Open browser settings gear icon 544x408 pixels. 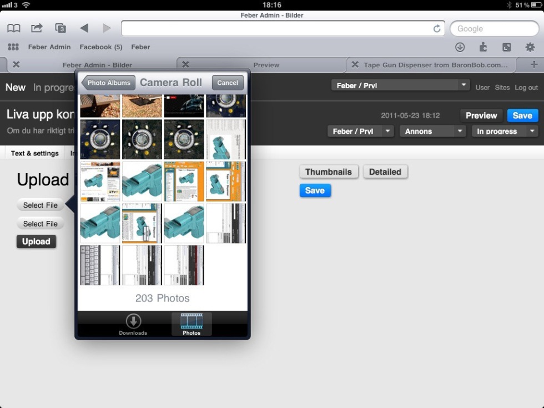click(x=530, y=47)
